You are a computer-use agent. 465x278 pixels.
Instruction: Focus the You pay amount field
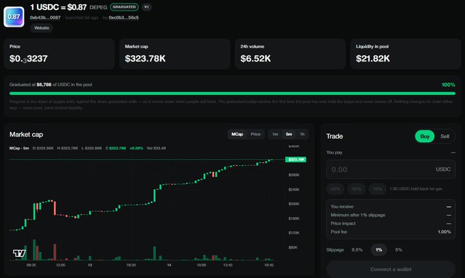tap(390, 169)
